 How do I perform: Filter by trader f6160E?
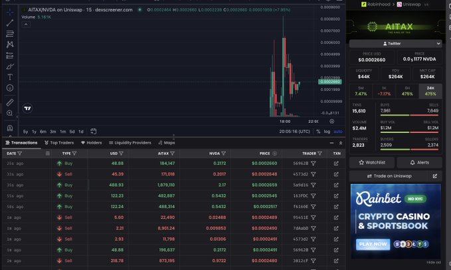(x=314, y=207)
